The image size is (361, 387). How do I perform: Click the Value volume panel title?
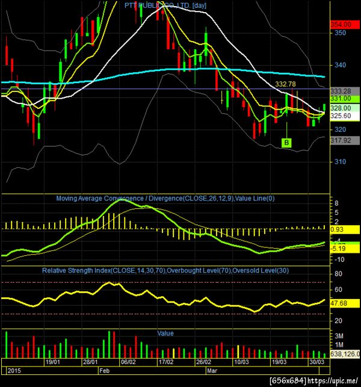[x=165, y=333]
